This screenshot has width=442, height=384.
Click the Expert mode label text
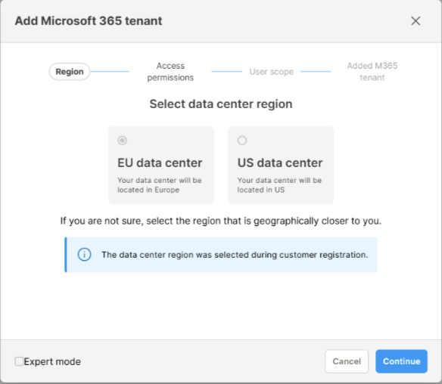pyautogui.click(x=52, y=361)
